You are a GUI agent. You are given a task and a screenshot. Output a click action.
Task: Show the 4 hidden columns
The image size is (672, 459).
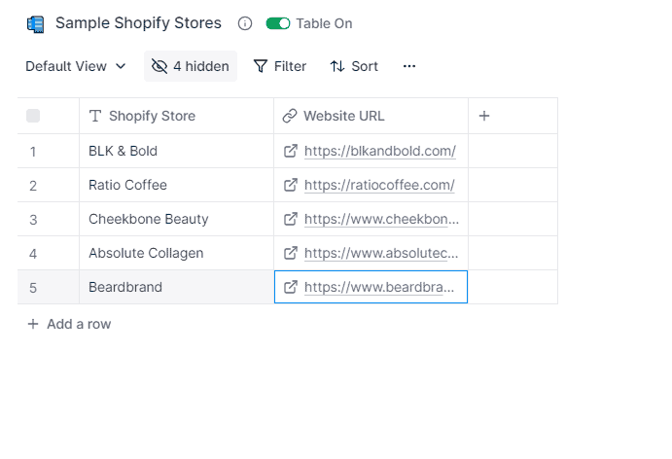click(191, 66)
